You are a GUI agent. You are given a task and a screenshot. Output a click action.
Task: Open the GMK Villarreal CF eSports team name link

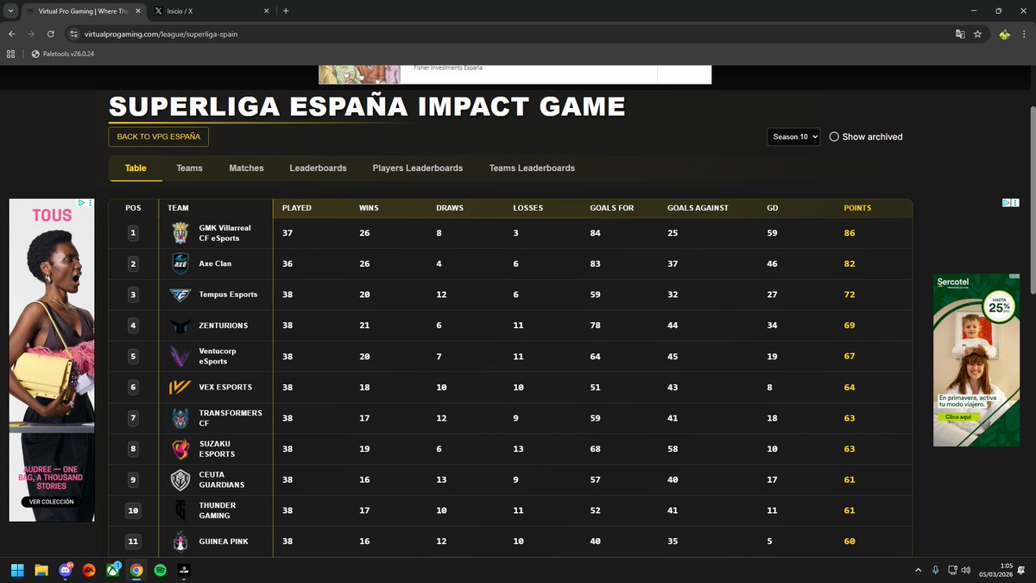(x=224, y=233)
